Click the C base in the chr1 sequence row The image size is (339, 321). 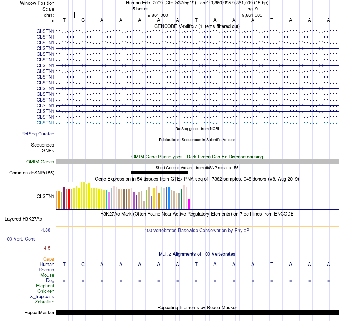click(x=83, y=20)
